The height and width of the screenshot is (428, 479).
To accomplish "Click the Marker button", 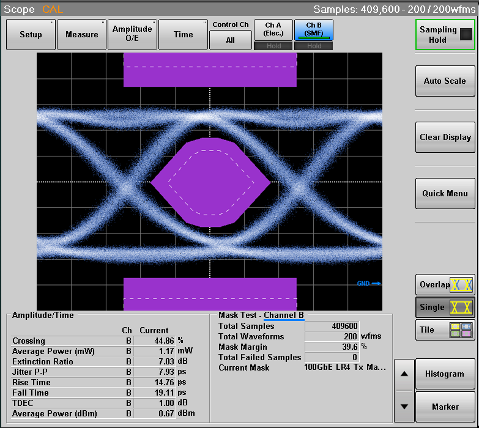I will tap(445, 407).
